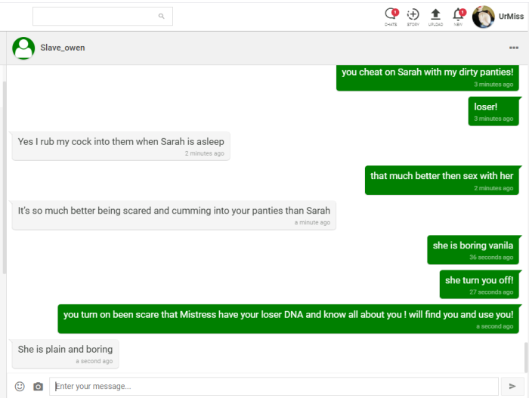The height and width of the screenshot is (398, 529).
Task: Open the Upload arrow icon
Action: (435, 15)
